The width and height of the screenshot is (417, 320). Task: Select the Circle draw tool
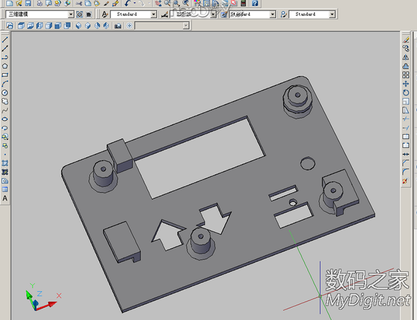[x=5, y=93]
